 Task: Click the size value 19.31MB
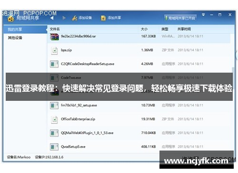148,119
